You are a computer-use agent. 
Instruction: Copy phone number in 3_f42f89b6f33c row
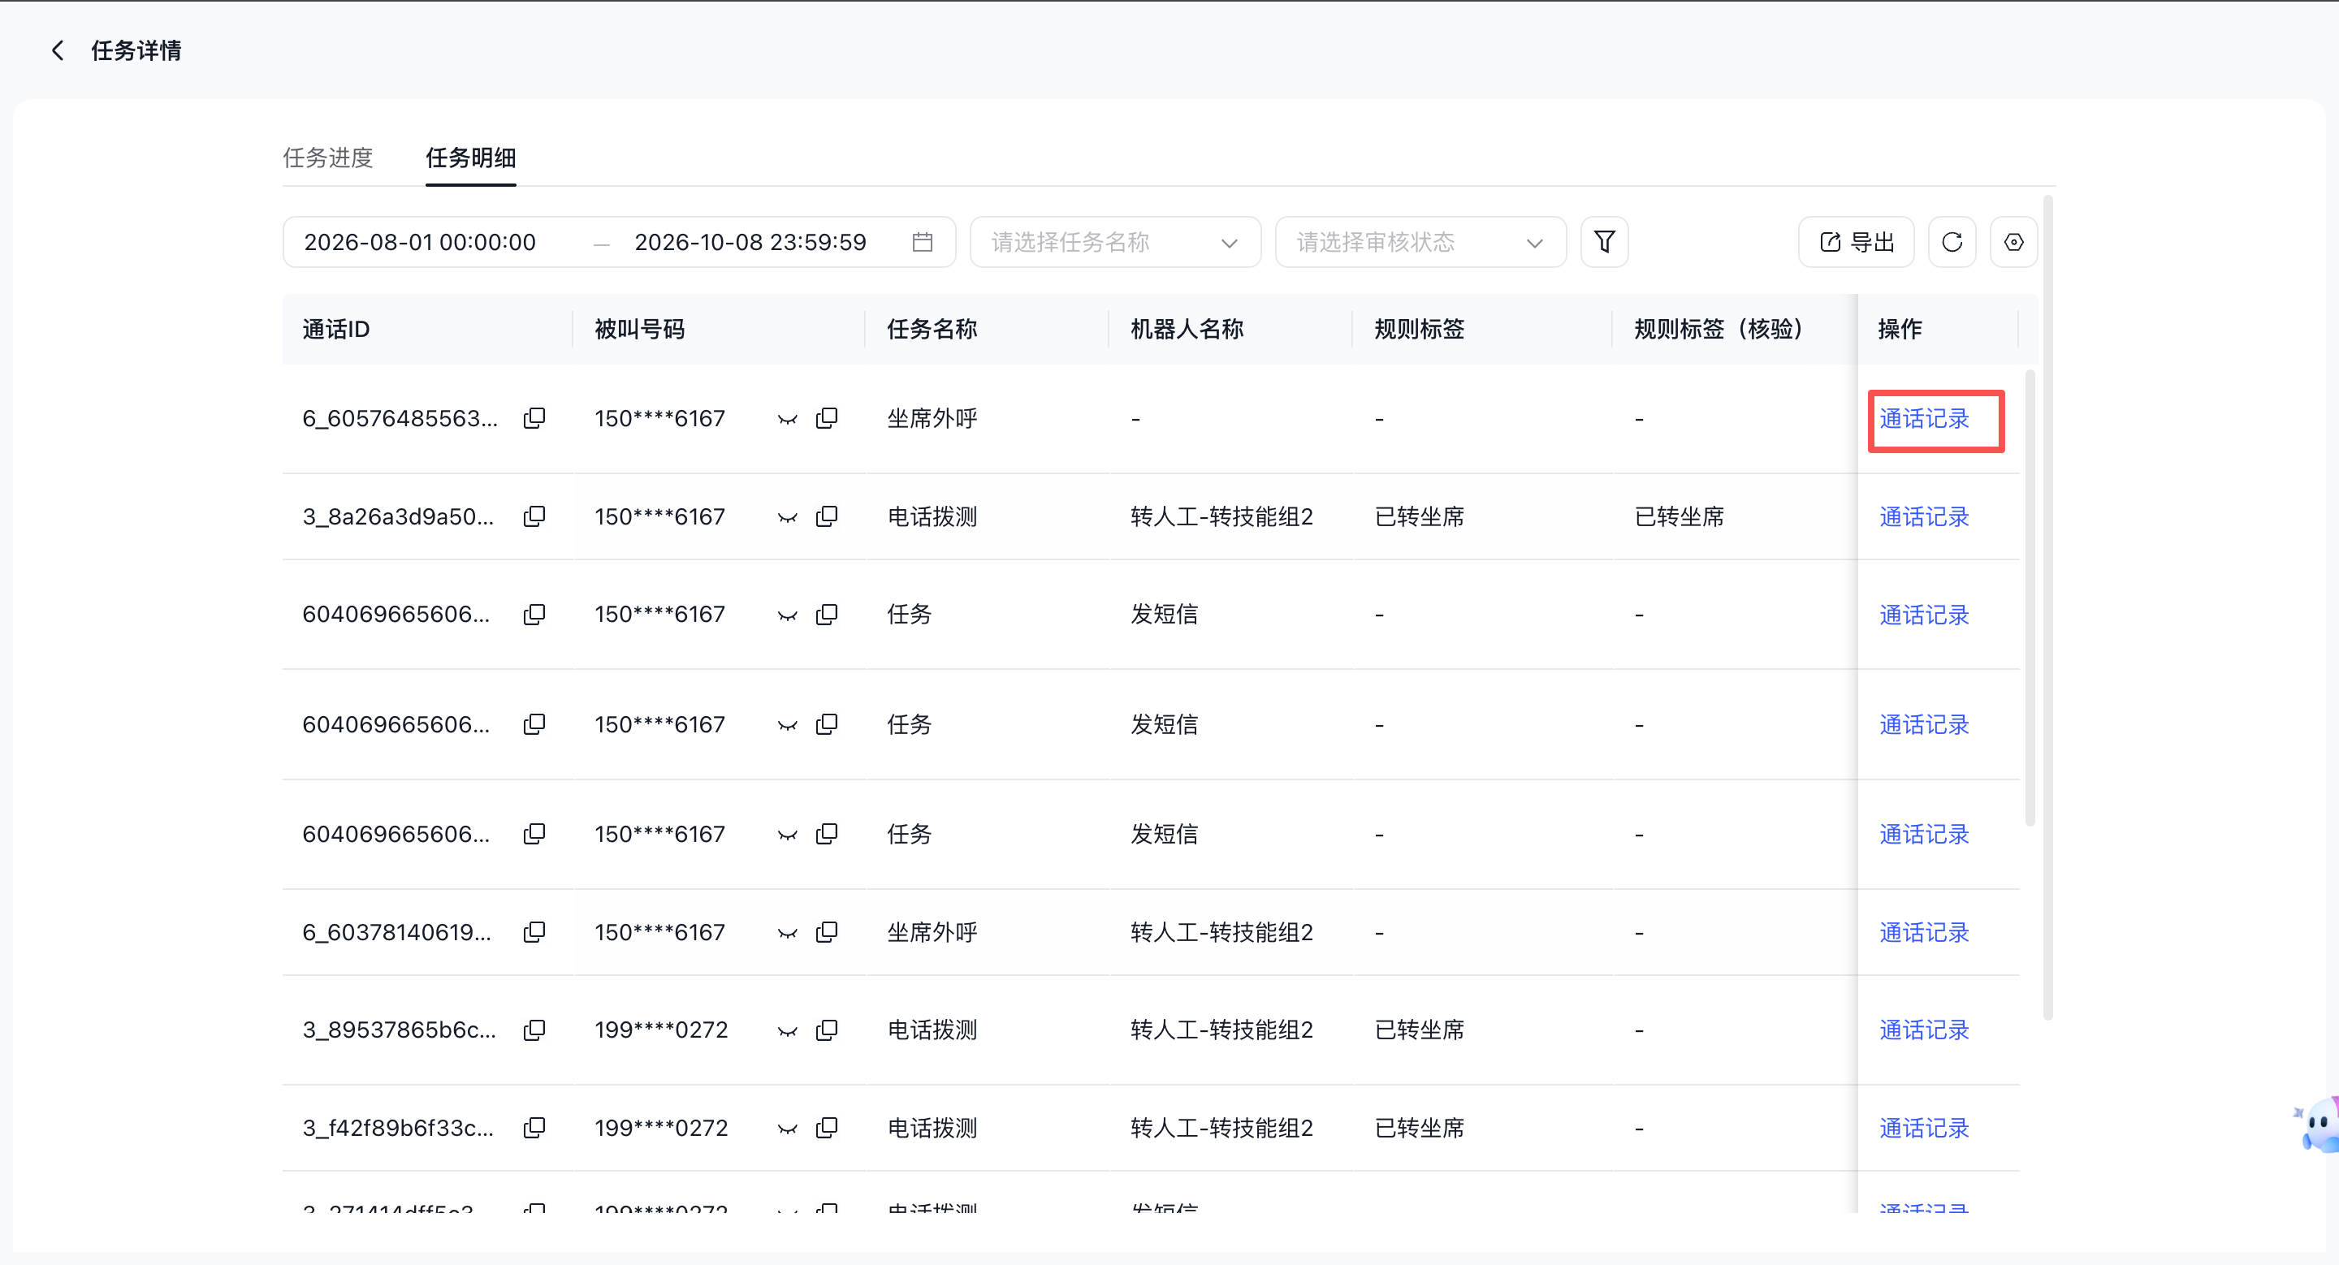[828, 1128]
